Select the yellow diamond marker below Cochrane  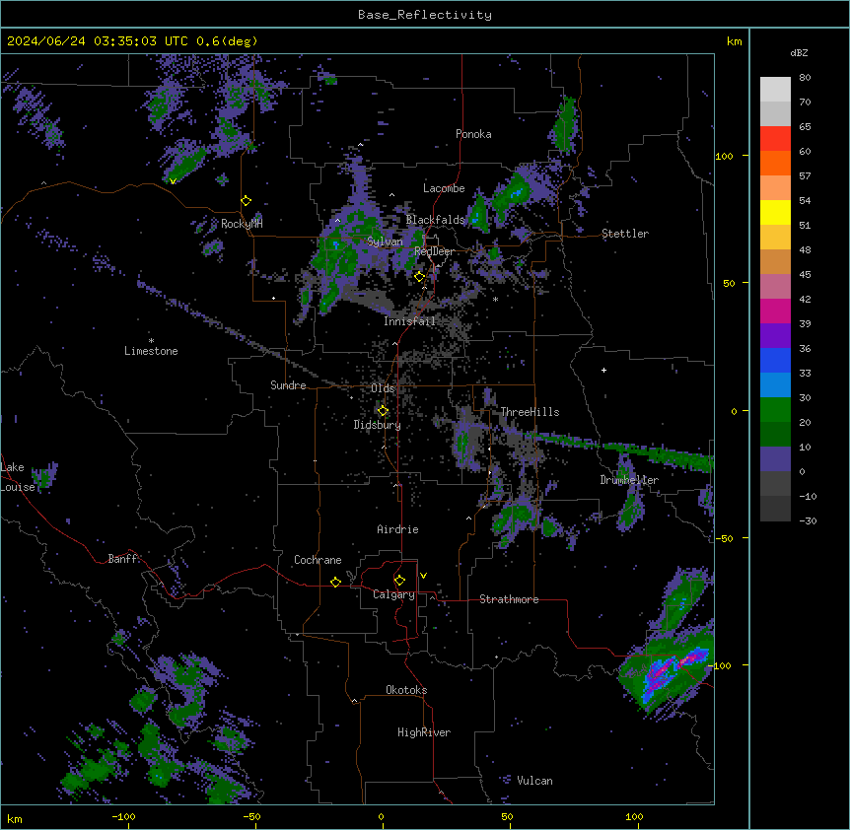point(335,582)
